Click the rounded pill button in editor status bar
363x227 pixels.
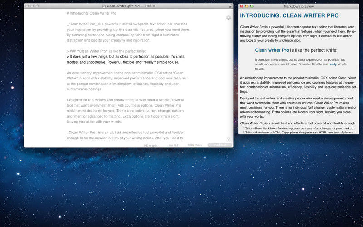(220, 145)
